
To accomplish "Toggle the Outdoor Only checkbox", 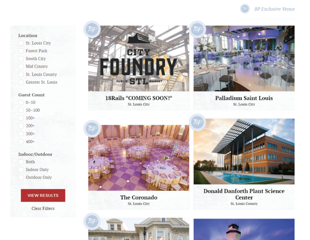I will (x=21, y=177).
